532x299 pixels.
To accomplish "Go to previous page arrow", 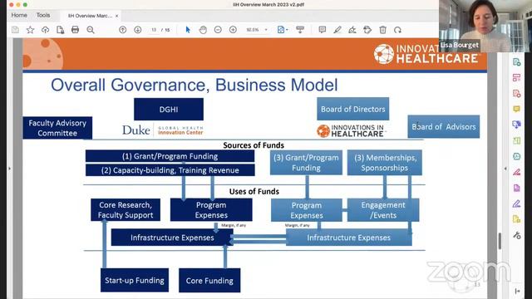I will pos(123,30).
